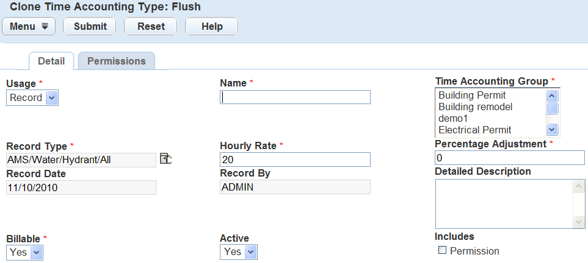Click the Record Type lookup icon
This screenshot has width=588, height=263.
[165, 159]
